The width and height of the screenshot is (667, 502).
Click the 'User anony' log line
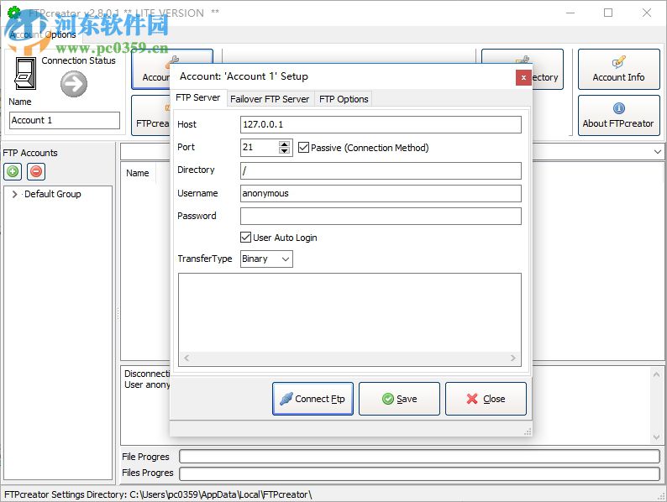point(147,384)
